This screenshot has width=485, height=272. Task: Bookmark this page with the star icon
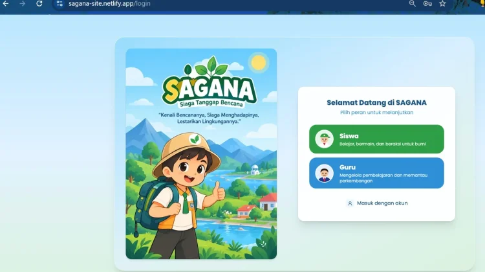click(x=442, y=4)
